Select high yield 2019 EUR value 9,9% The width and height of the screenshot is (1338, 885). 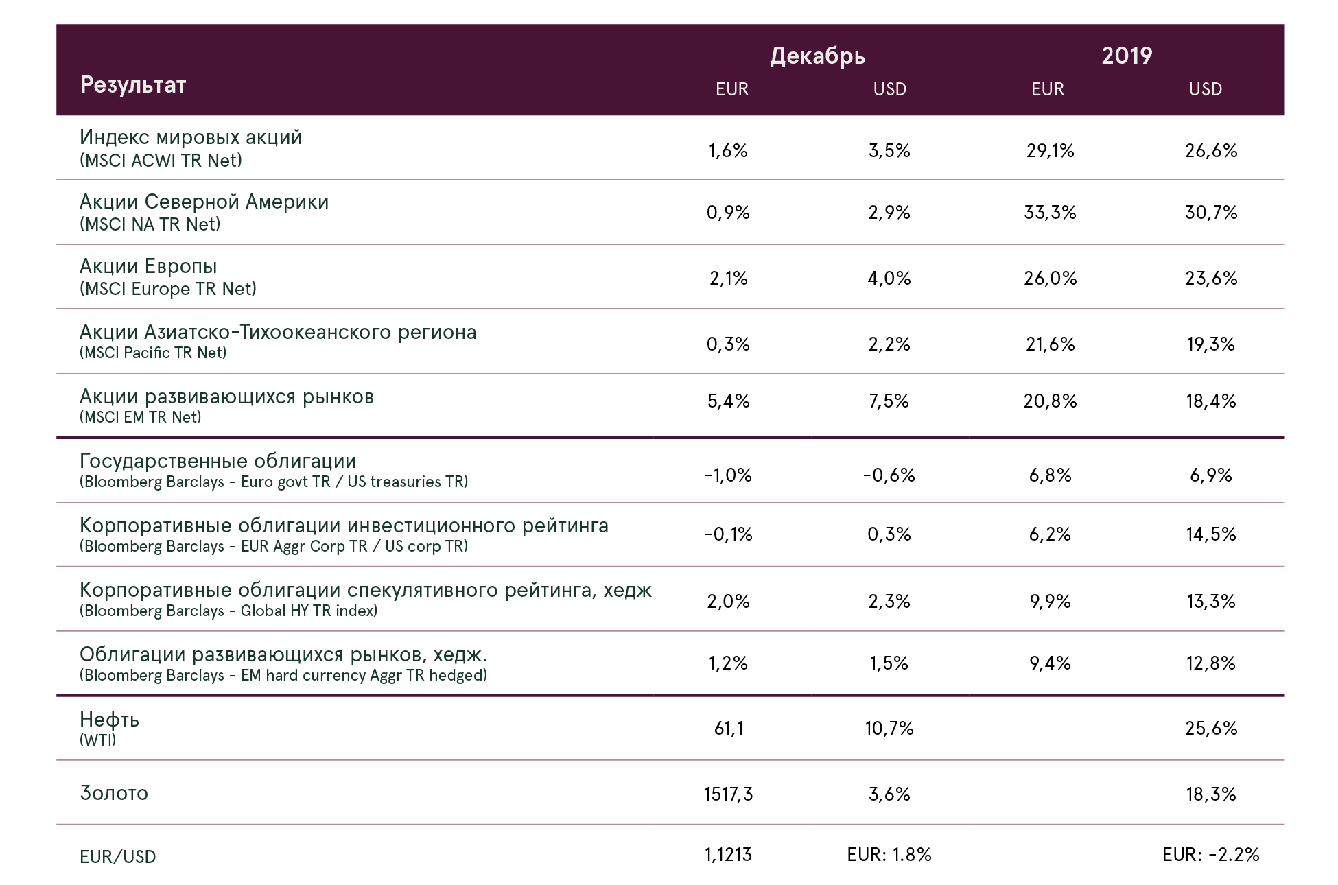(1050, 602)
